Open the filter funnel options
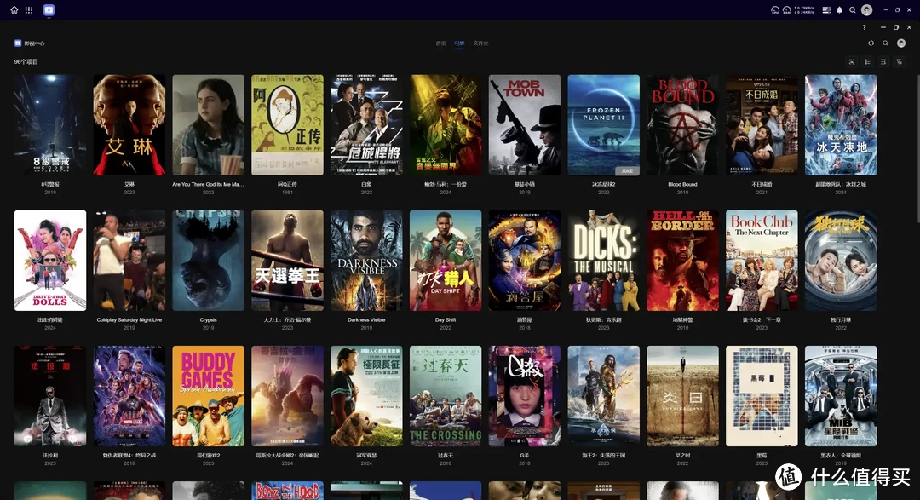The image size is (920, 500). click(x=899, y=61)
